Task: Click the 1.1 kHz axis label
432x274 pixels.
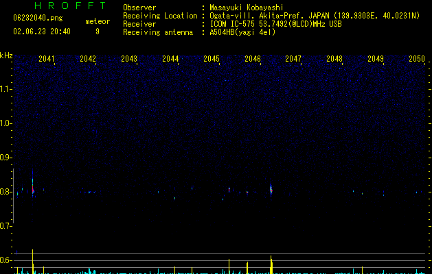Action: point(5,89)
